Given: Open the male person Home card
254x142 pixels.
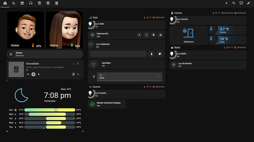Looking at the screenshot, I should pos(25,30).
